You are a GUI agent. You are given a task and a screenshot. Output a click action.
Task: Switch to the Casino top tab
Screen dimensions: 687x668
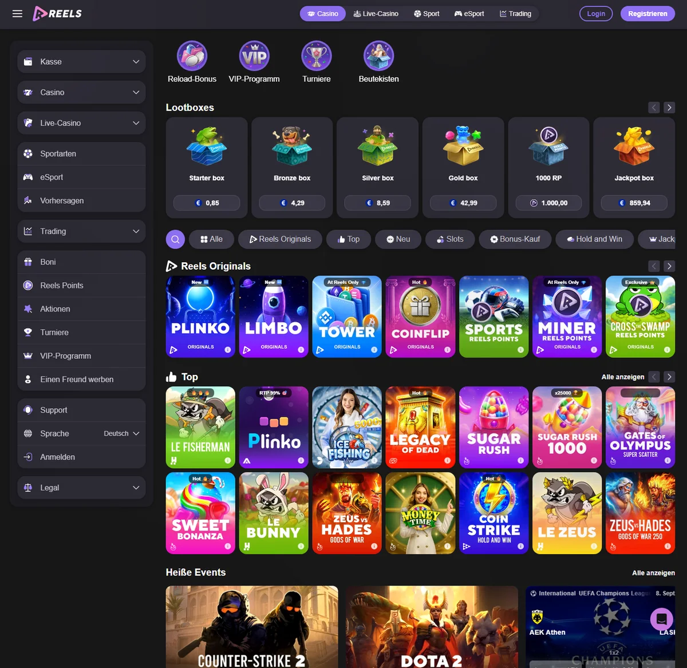coord(323,14)
